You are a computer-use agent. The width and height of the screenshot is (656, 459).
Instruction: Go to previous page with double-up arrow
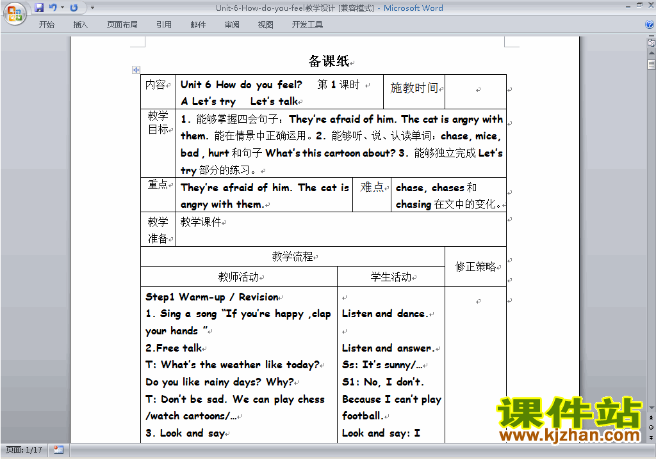(652, 417)
